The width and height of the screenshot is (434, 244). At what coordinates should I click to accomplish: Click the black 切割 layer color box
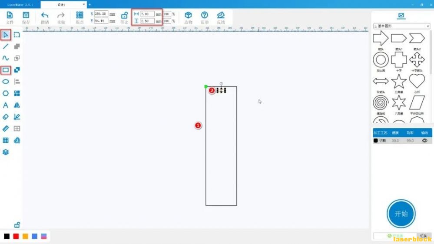pos(376,141)
